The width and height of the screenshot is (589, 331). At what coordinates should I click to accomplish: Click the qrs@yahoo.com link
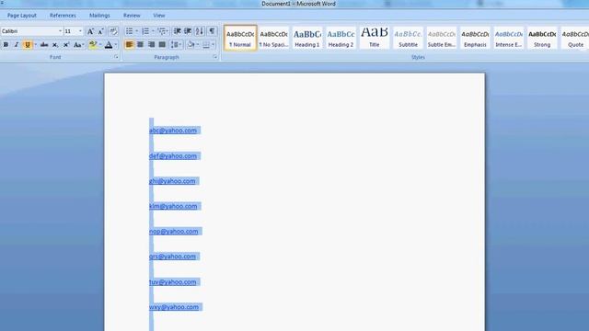click(172, 257)
